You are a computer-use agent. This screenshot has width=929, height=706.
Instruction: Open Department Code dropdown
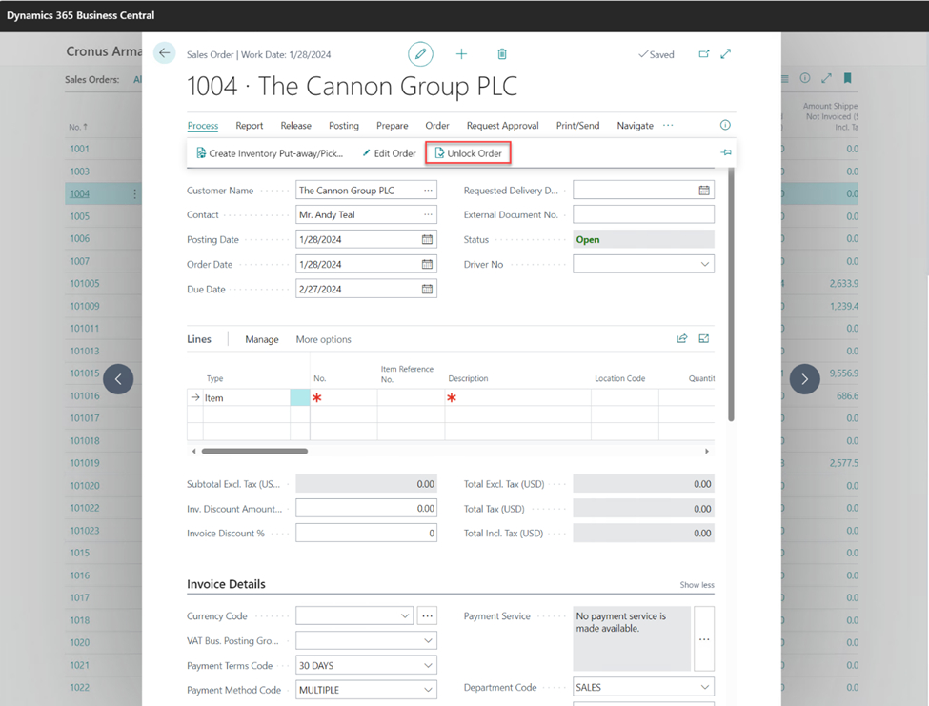(x=704, y=687)
